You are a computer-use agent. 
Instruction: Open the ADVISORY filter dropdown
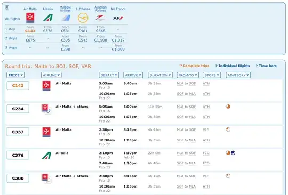tap(238, 75)
